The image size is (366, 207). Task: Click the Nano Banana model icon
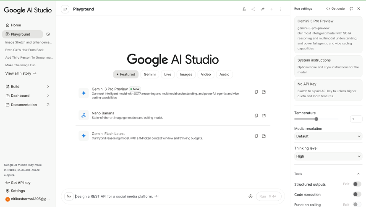point(84,115)
